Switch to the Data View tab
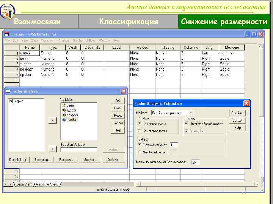Viewport: 273px width, 204px height. click(x=23, y=184)
